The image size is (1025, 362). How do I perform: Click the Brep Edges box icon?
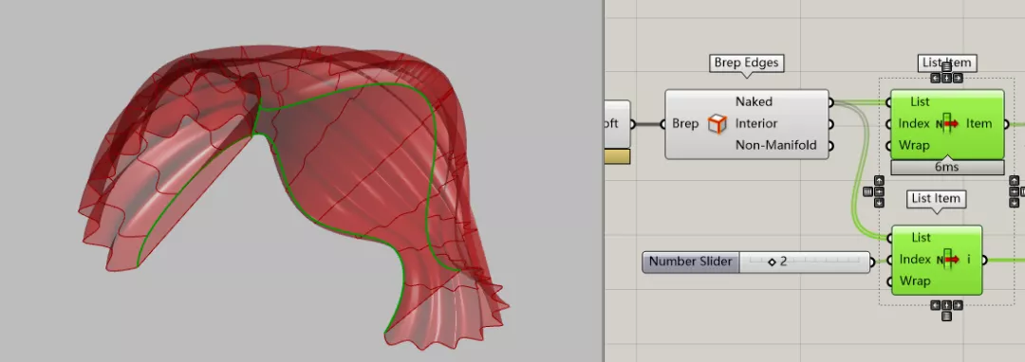click(x=717, y=123)
